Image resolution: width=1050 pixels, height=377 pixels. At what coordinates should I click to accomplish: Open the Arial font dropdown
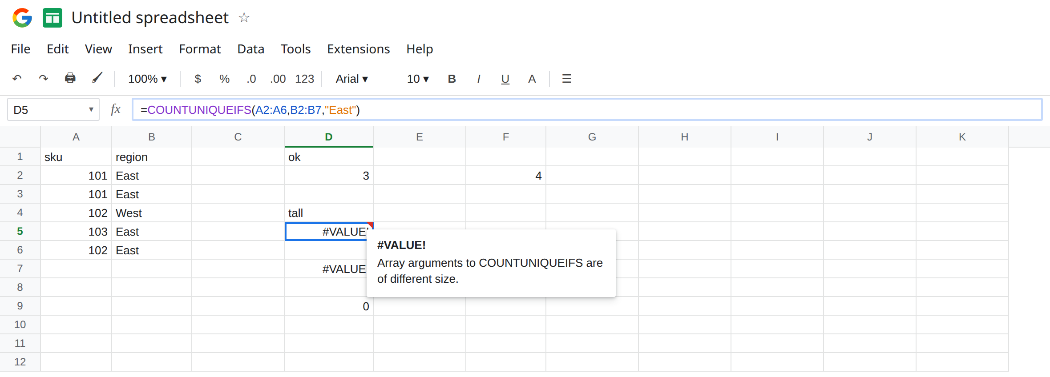tap(351, 79)
